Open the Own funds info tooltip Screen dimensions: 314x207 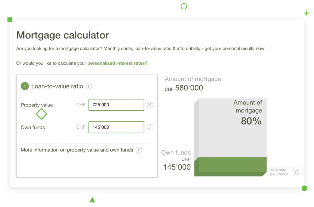coord(150,127)
